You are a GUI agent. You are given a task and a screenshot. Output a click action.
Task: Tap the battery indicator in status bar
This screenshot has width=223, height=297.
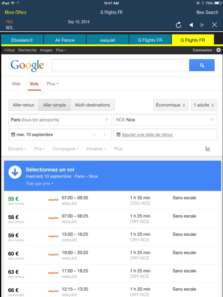[x=218, y=3]
